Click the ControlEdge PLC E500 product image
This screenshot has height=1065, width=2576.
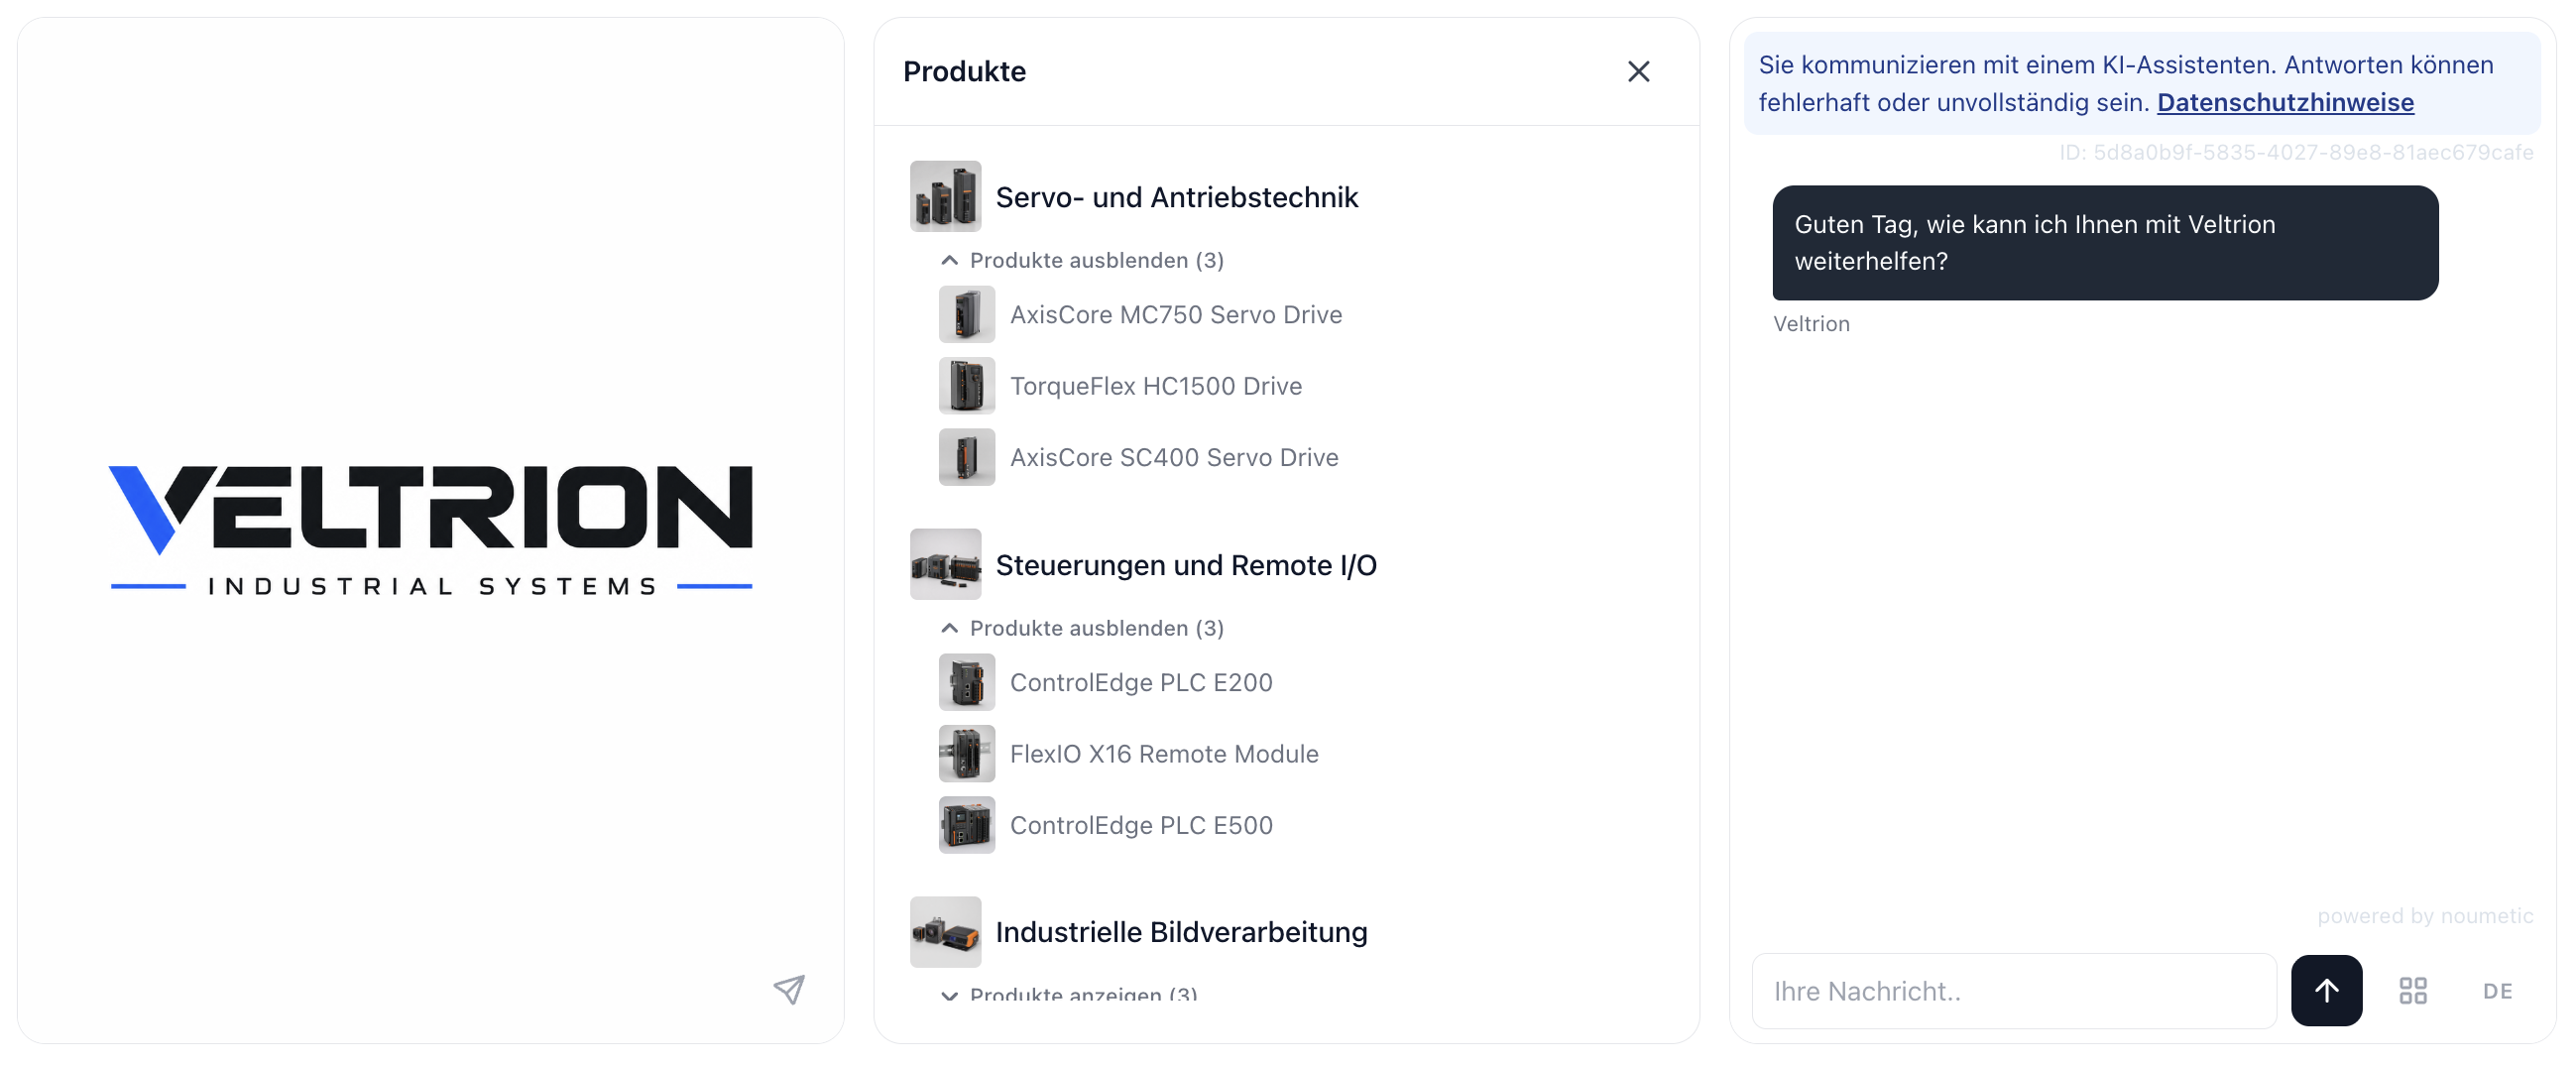(966, 825)
